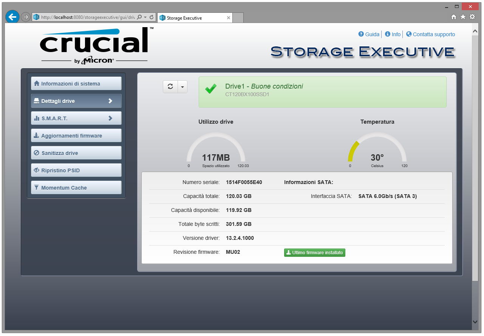This screenshot has height=336, width=484.
Task: Click download icon on Aggiornamenti firmware
Action: [37, 135]
